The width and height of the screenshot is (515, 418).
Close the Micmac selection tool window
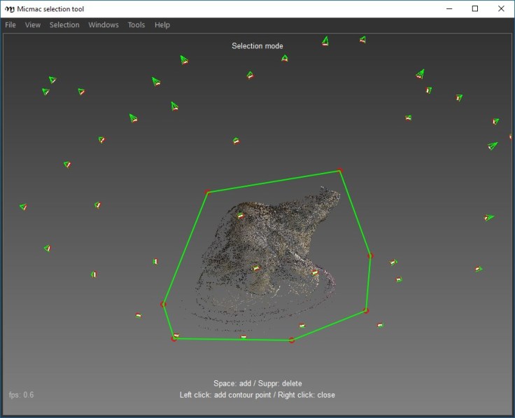coord(500,8)
